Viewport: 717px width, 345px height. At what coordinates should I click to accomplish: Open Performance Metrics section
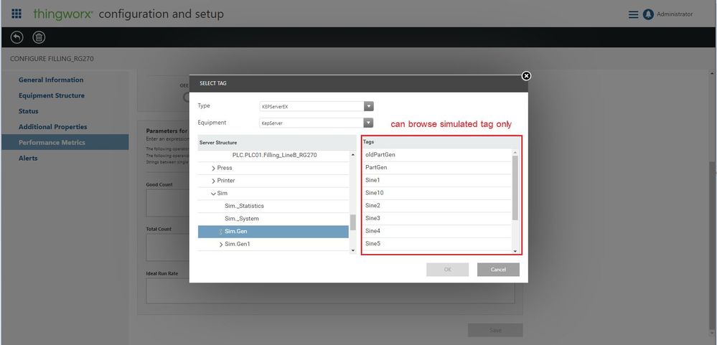click(65, 142)
